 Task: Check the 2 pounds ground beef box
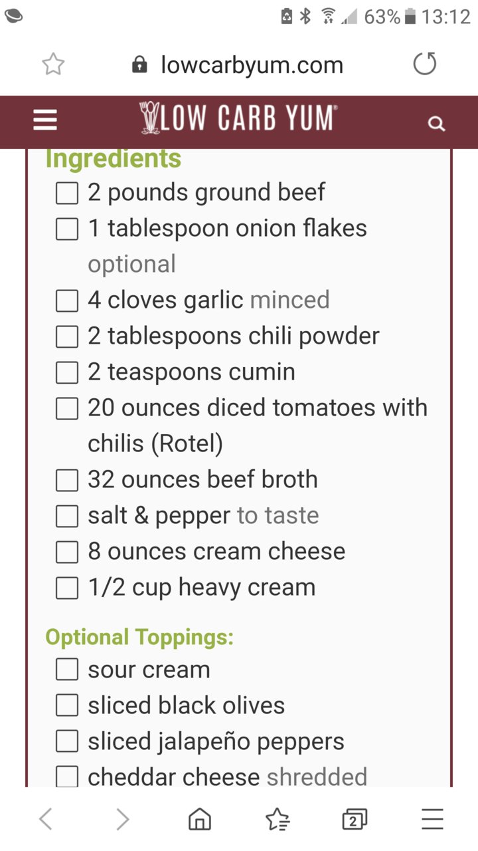click(66, 193)
